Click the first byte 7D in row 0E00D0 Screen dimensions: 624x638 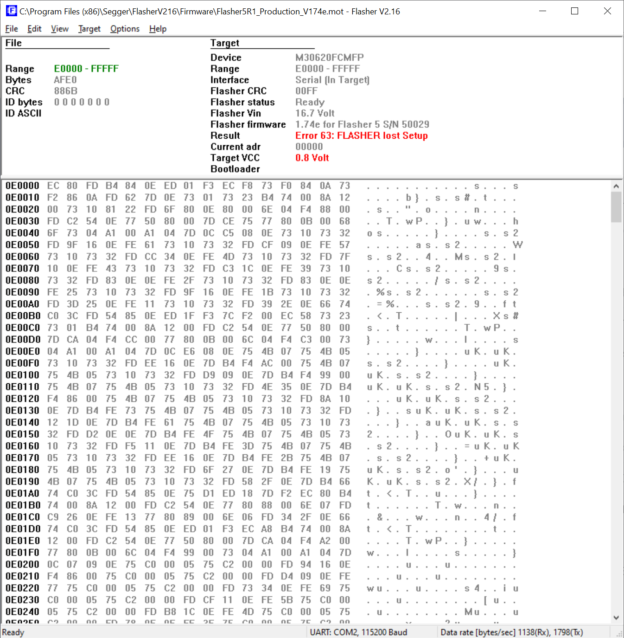click(53, 340)
